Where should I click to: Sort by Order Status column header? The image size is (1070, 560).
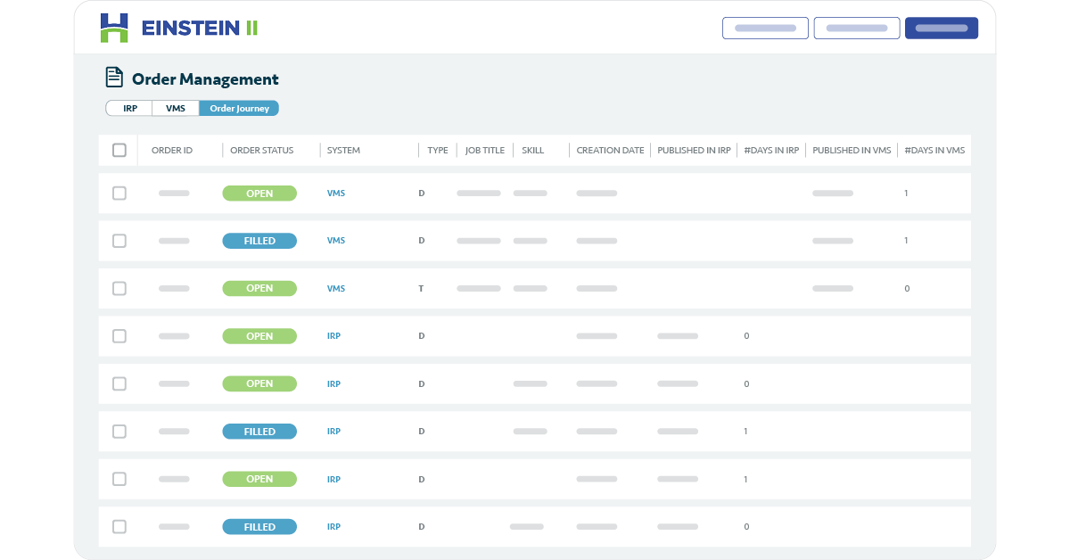point(261,150)
